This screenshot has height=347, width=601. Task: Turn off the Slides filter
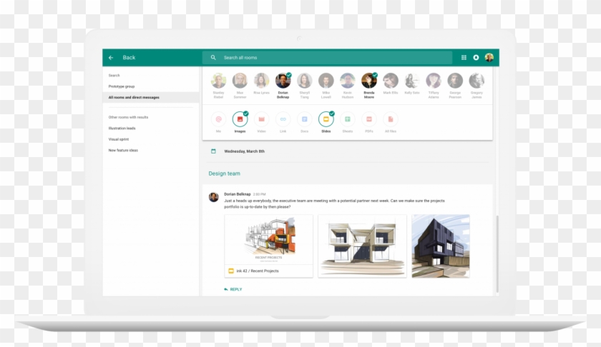click(x=326, y=119)
